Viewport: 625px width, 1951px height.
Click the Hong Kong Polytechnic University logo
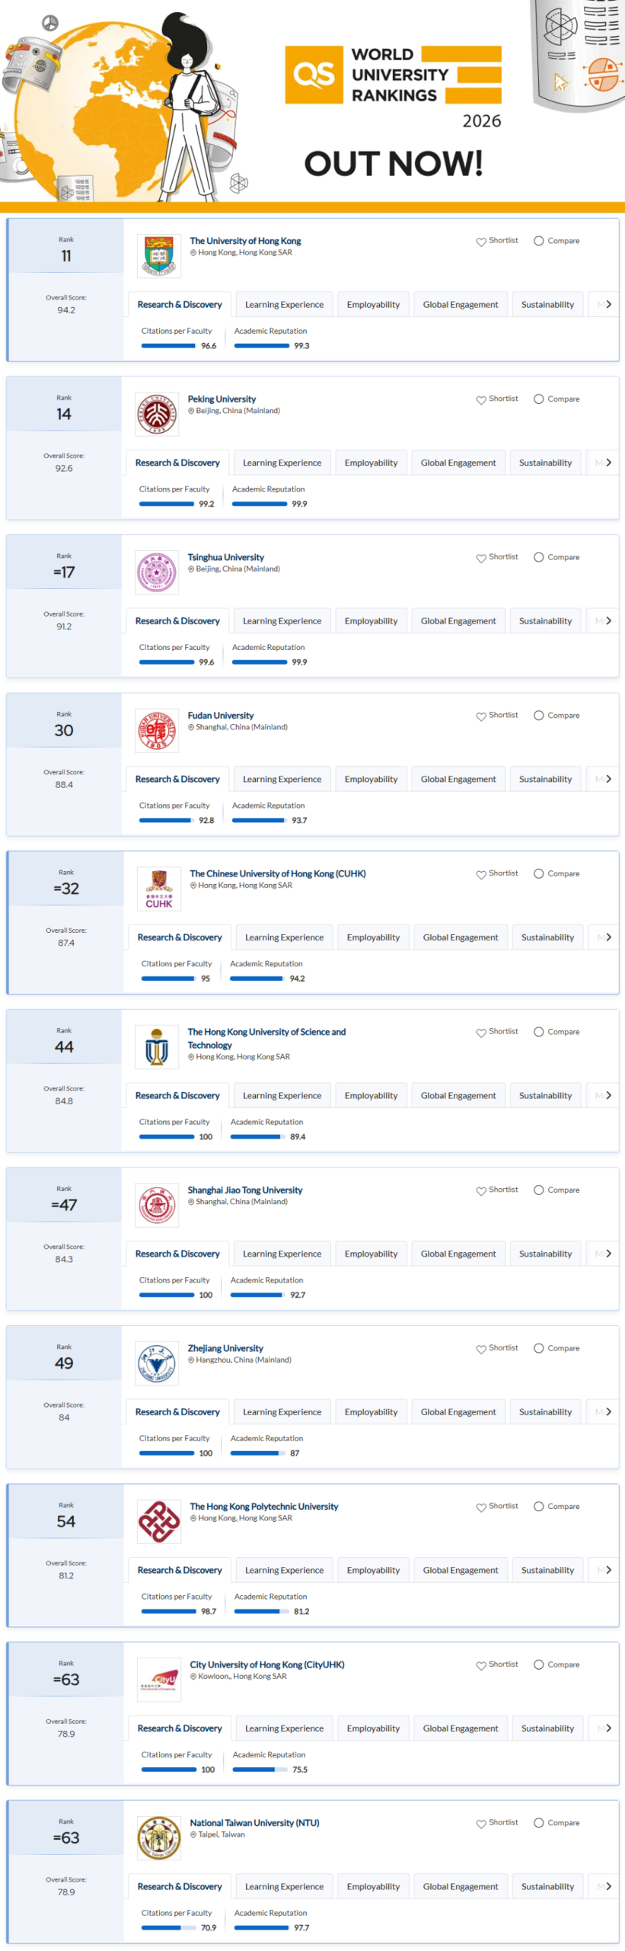pos(158,1521)
